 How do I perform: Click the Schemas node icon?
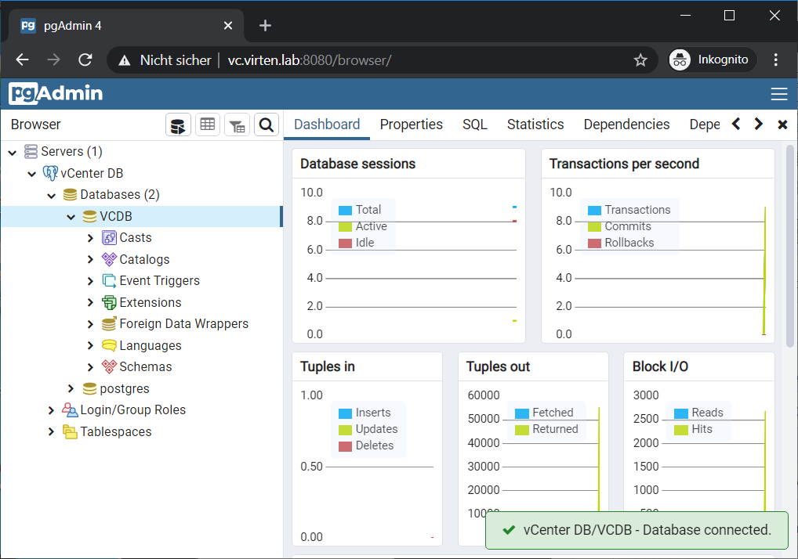(109, 367)
